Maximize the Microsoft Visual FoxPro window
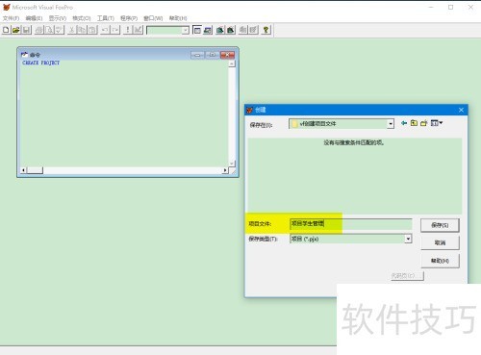 click(451, 8)
